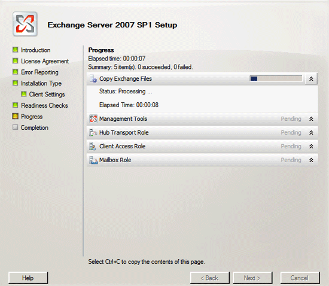Viewport: 329px width, 286px height.
Task: Expand the Client Access Role chevron
Action: [311, 146]
